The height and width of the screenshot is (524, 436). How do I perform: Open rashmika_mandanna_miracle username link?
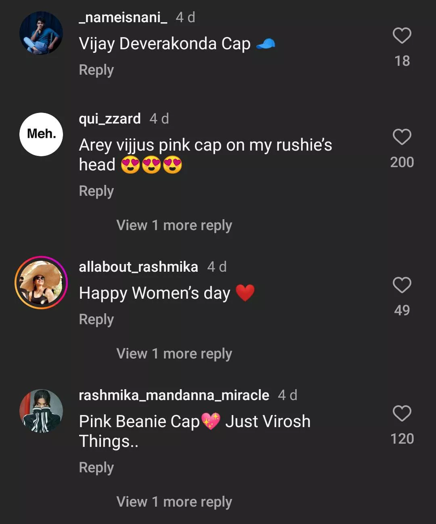(x=174, y=395)
